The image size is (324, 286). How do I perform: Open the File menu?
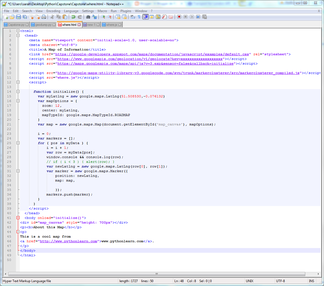click(7, 11)
